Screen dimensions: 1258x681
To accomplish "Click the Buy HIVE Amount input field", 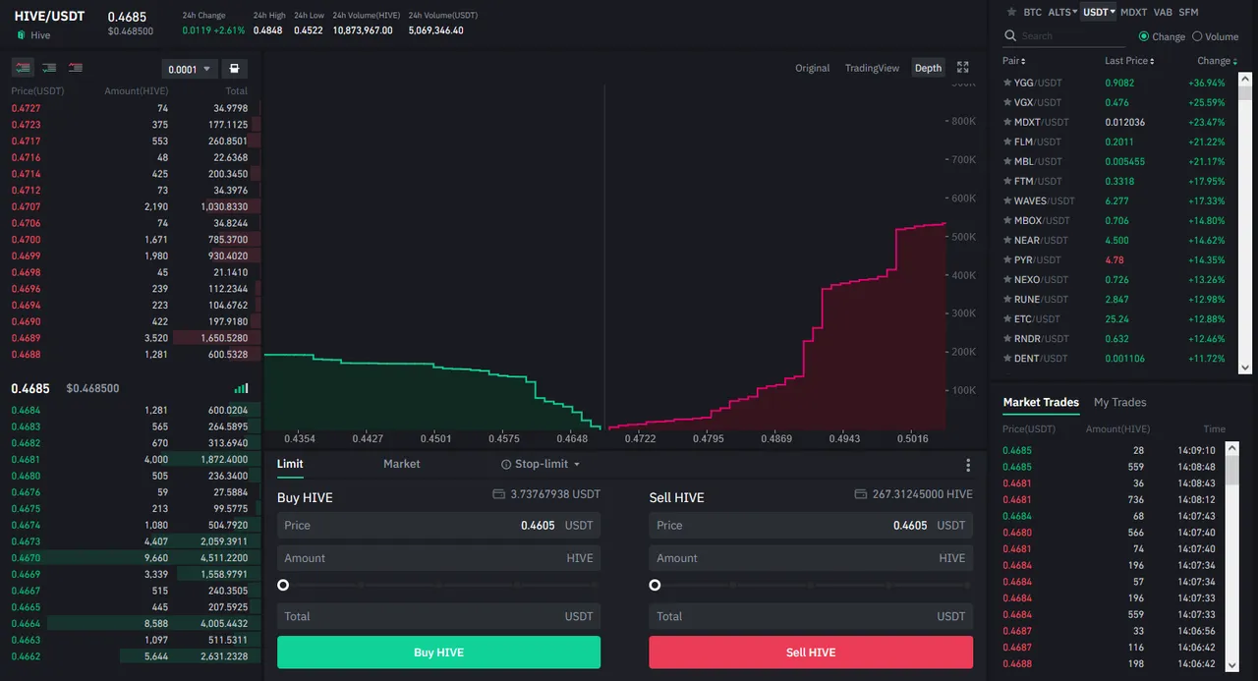I will click(x=438, y=558).
